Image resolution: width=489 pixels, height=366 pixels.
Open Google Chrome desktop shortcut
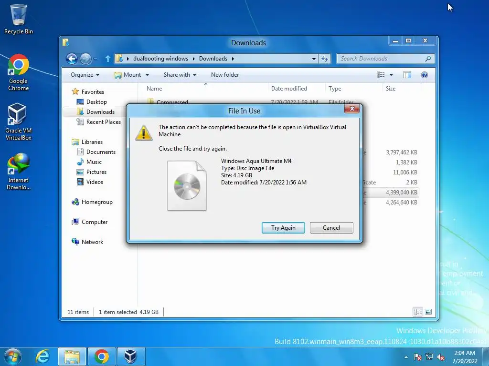click(19, 72)
